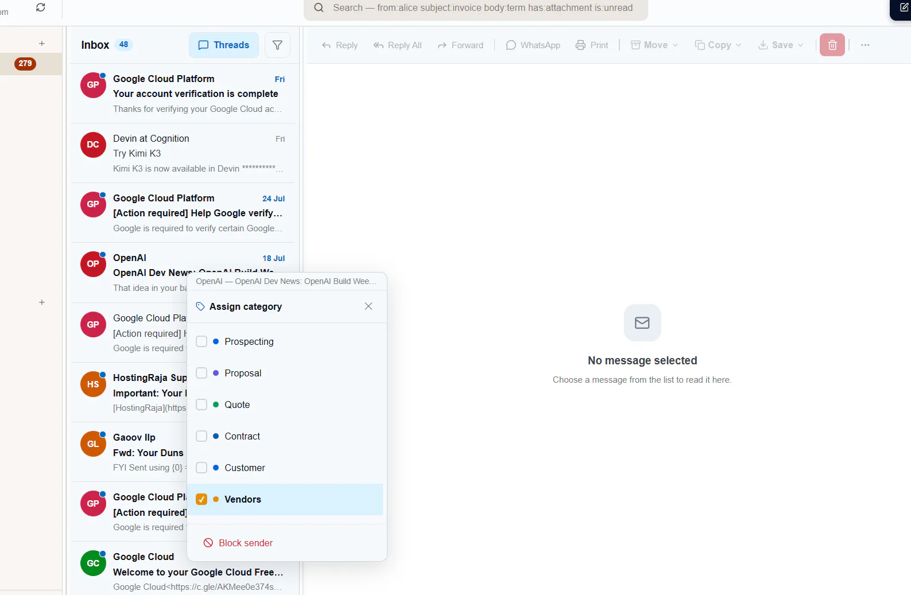Click the refresh sync icon
Image resolution: width=911 pixels, height=595 pixels.
(x=40, y=7)
